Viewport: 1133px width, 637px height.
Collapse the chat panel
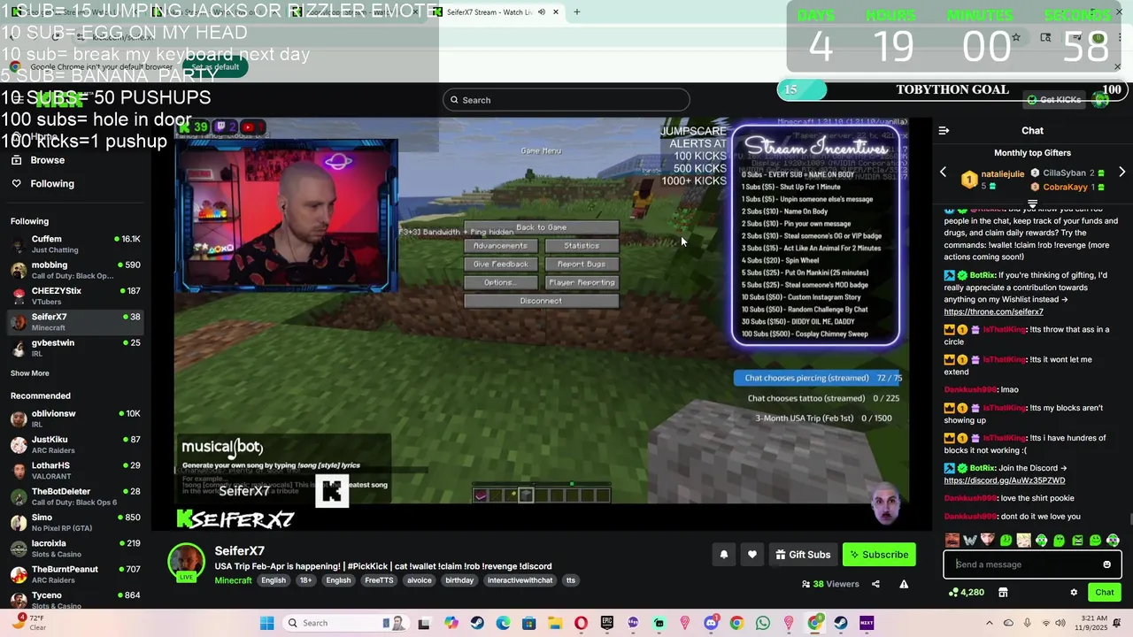coord(944,130)
